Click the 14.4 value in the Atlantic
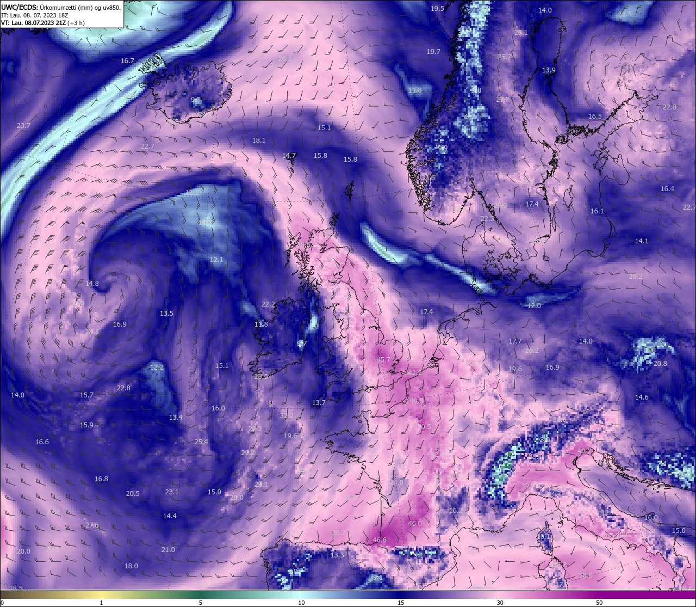 (x=170, y=516)
